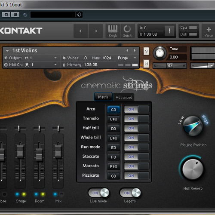This screenshot has width=215, height=215.
Task: Click the Stage mic volume fader
Action: click(20, 151)
